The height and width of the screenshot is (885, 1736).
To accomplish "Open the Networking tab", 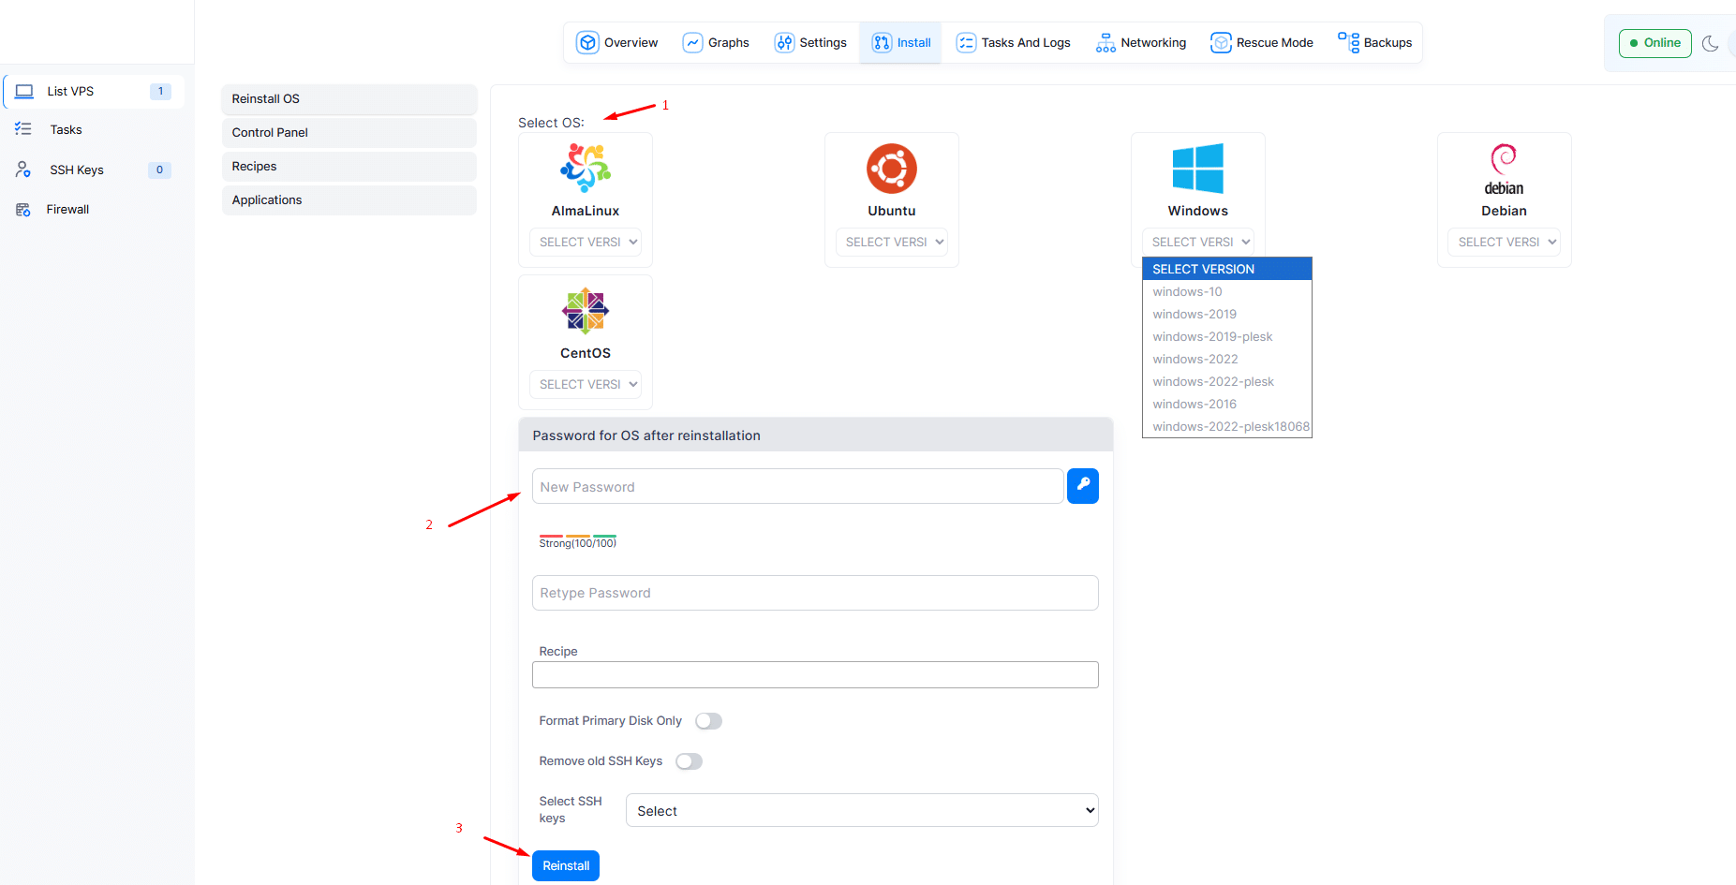I will [1141, 43].
